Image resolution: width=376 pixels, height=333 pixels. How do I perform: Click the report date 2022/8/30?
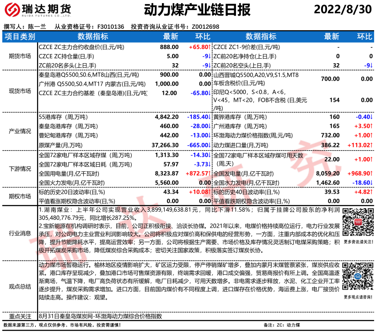click(343, 10)
